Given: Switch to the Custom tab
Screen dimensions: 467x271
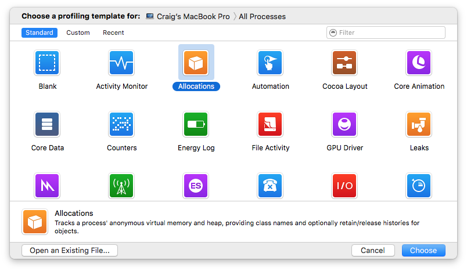Looking at the screenshot, I should point(78,32).
